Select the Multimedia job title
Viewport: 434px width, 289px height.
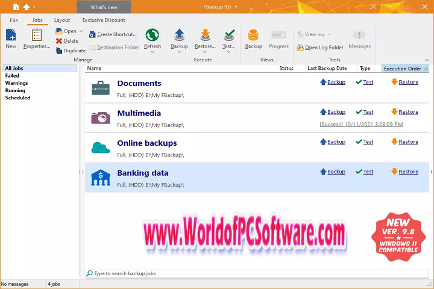(x=139, y=113)
